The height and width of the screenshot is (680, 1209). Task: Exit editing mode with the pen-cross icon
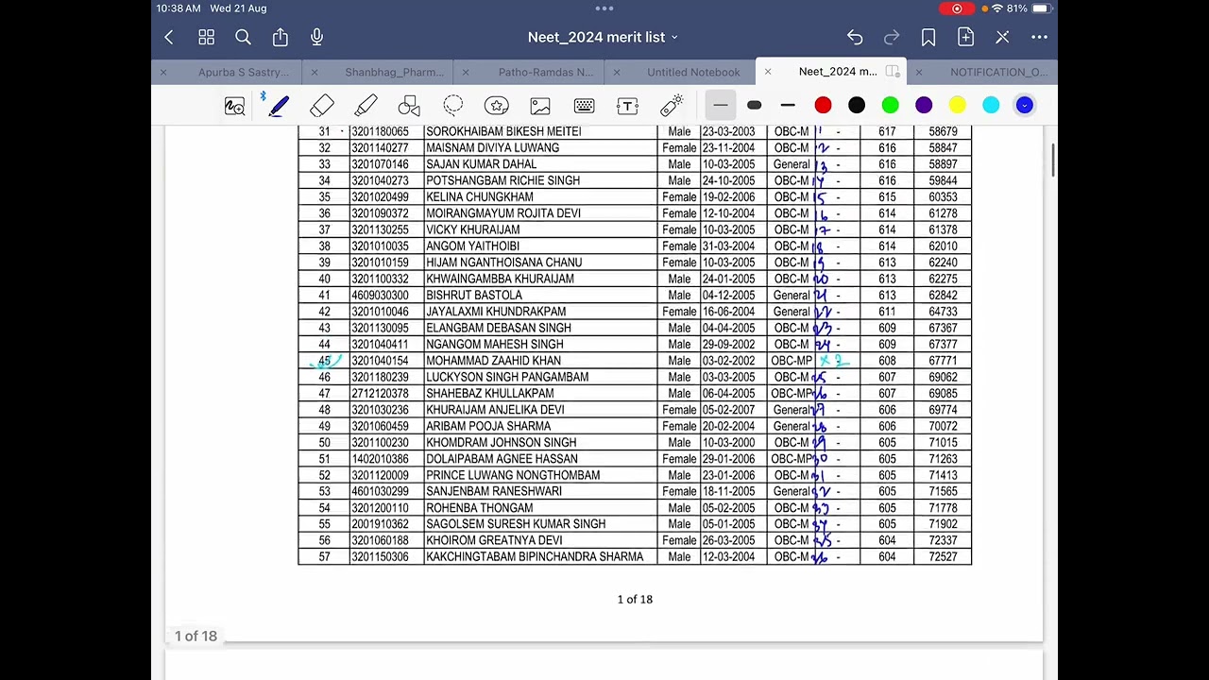pyautogui.click(x=1002, y=37)
